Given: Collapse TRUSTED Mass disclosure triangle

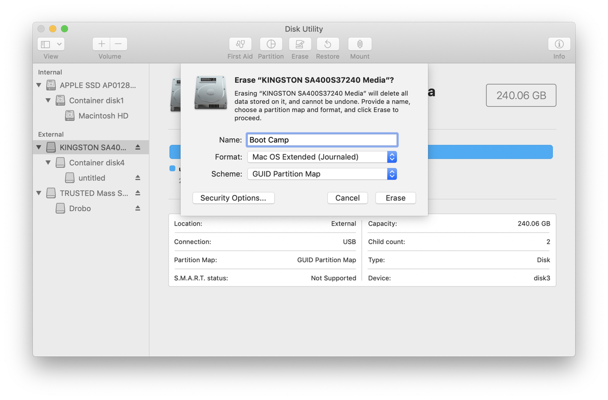Looking at the screenshot, I should click(39, 193).
